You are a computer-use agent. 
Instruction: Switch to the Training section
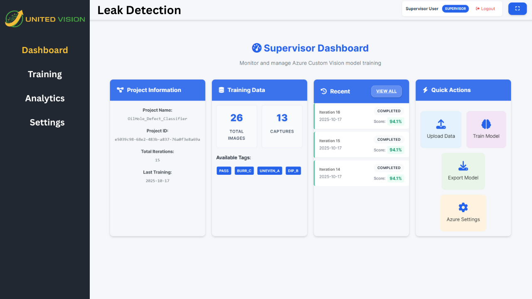[x=45, y=74]
